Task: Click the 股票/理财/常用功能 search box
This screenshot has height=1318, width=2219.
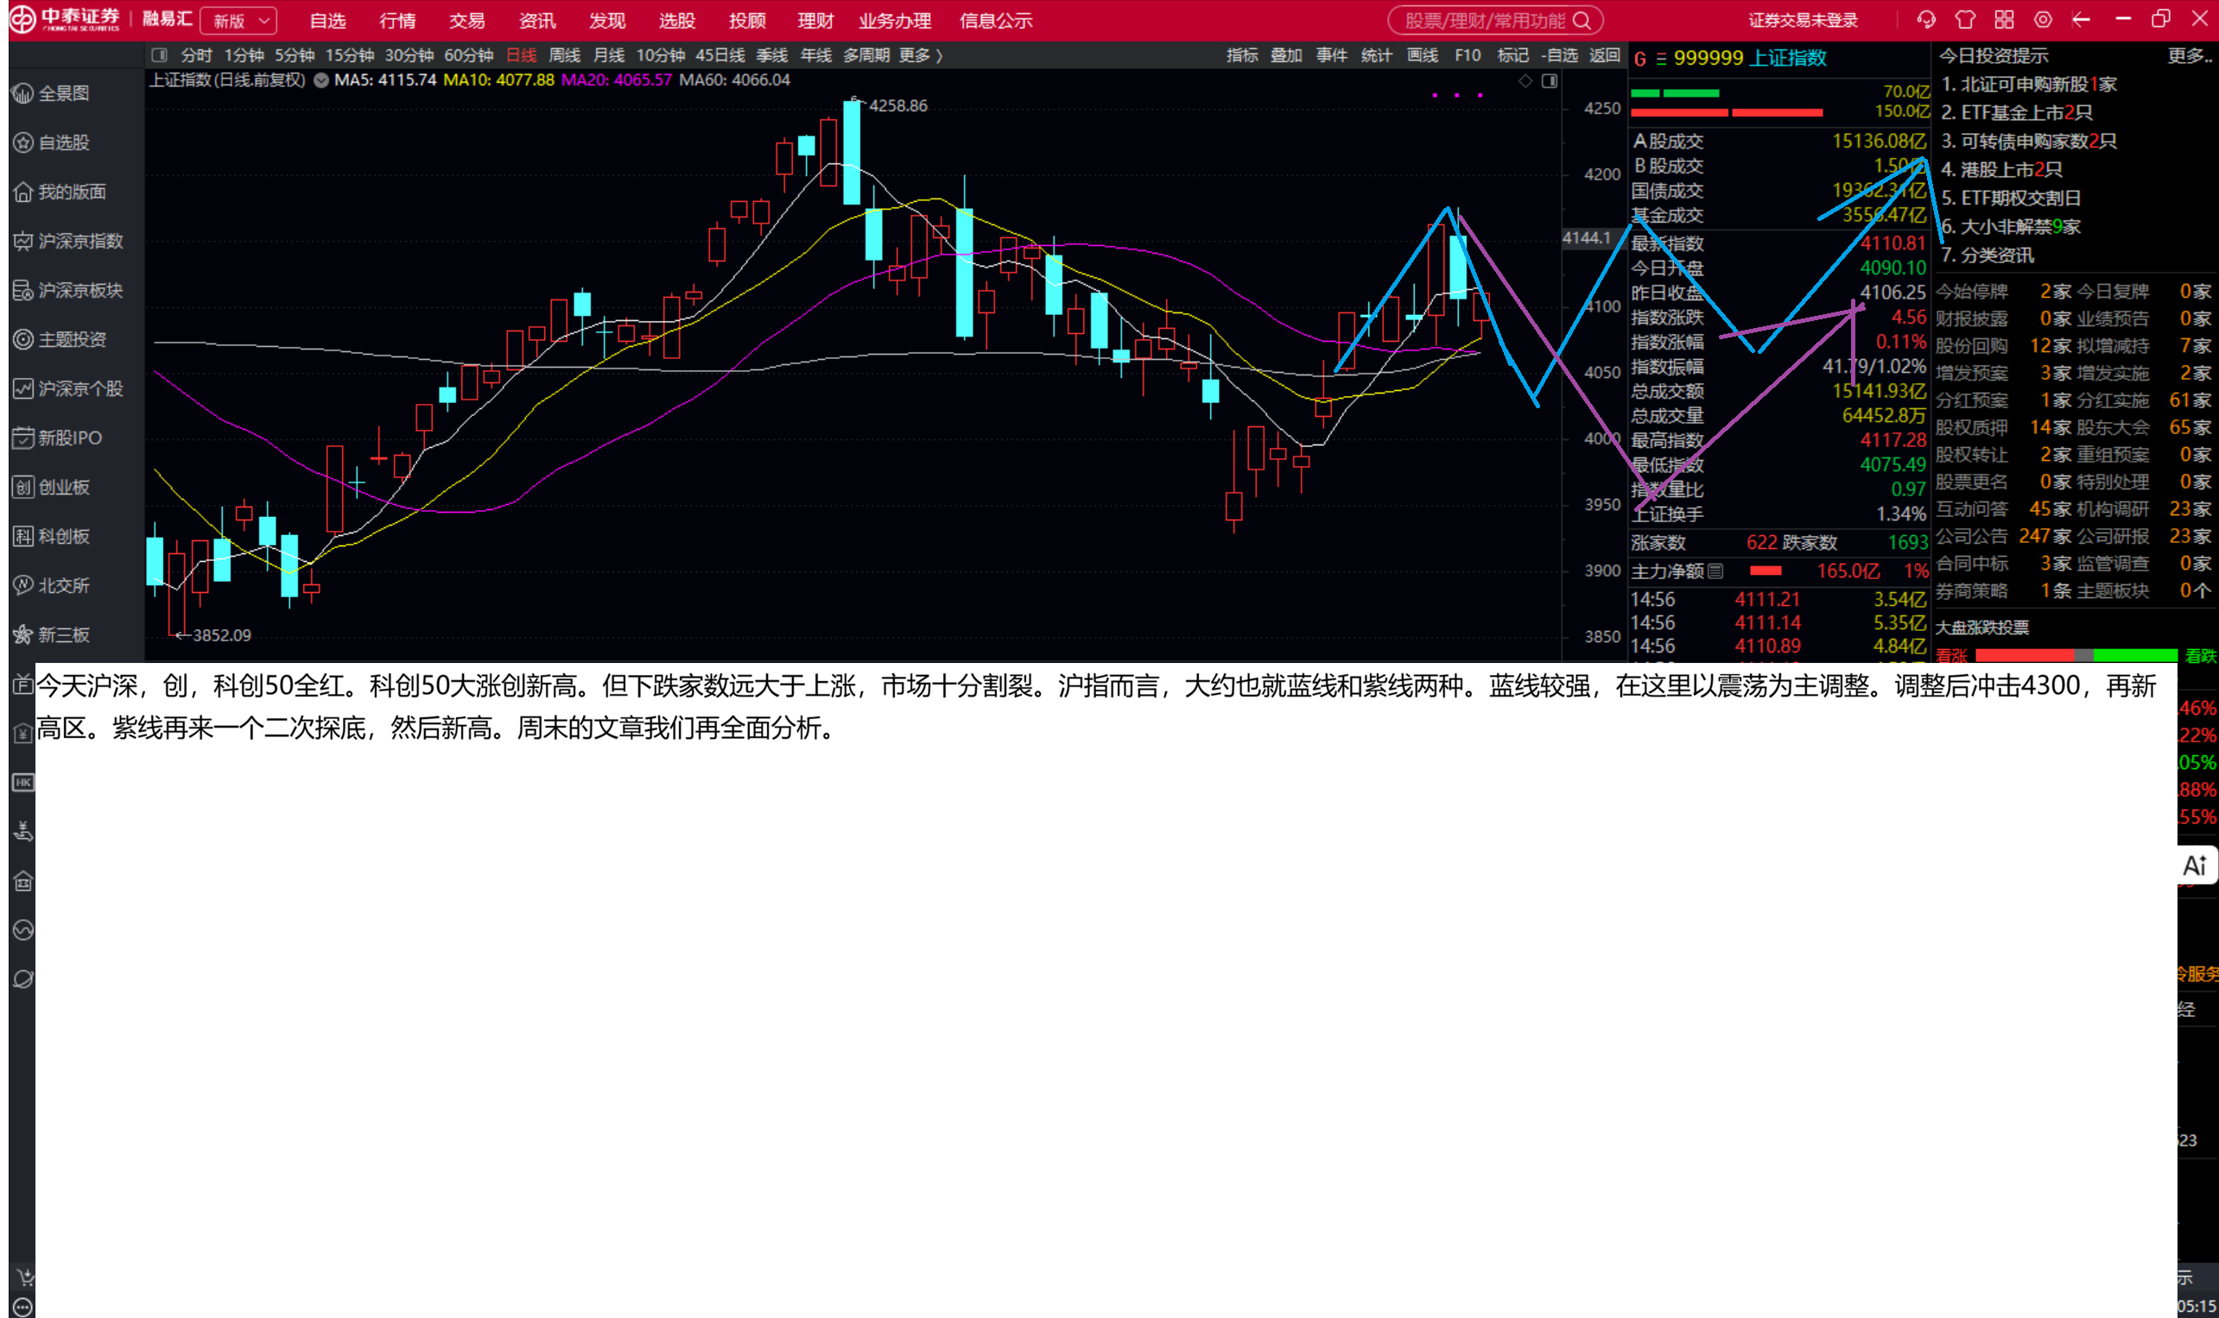Action: (x=1496, y=21)
